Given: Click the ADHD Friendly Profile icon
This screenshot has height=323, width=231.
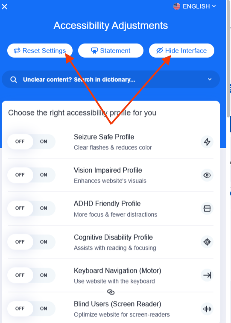Looking at the screenshot, I should 207,208.
